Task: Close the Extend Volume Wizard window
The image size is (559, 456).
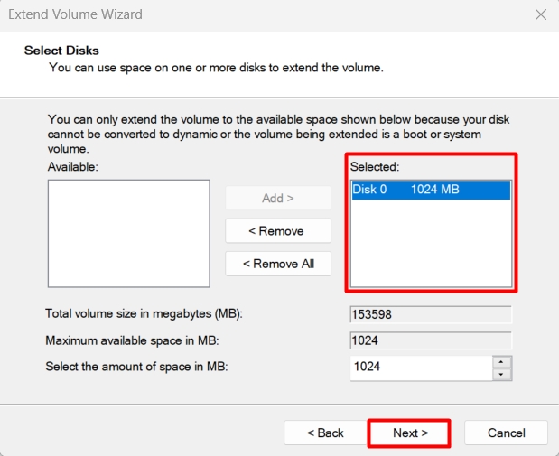Action: tap(540, 15)
